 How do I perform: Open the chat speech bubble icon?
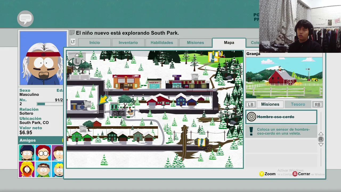[x=25, y=18]
